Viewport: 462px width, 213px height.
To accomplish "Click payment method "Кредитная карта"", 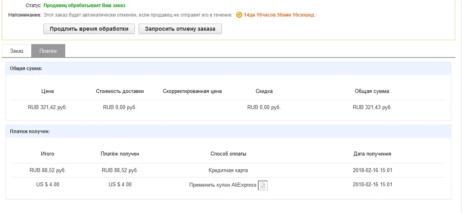I will tap(228, 170).
